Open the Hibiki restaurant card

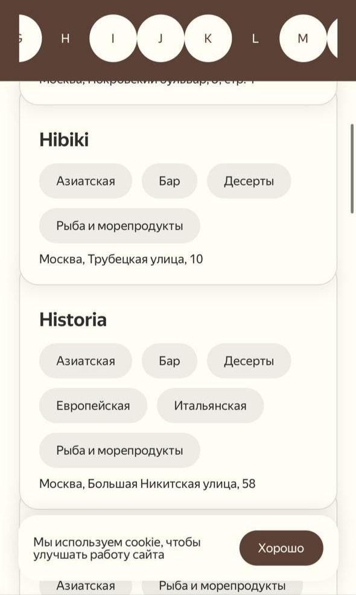(65, 140)
